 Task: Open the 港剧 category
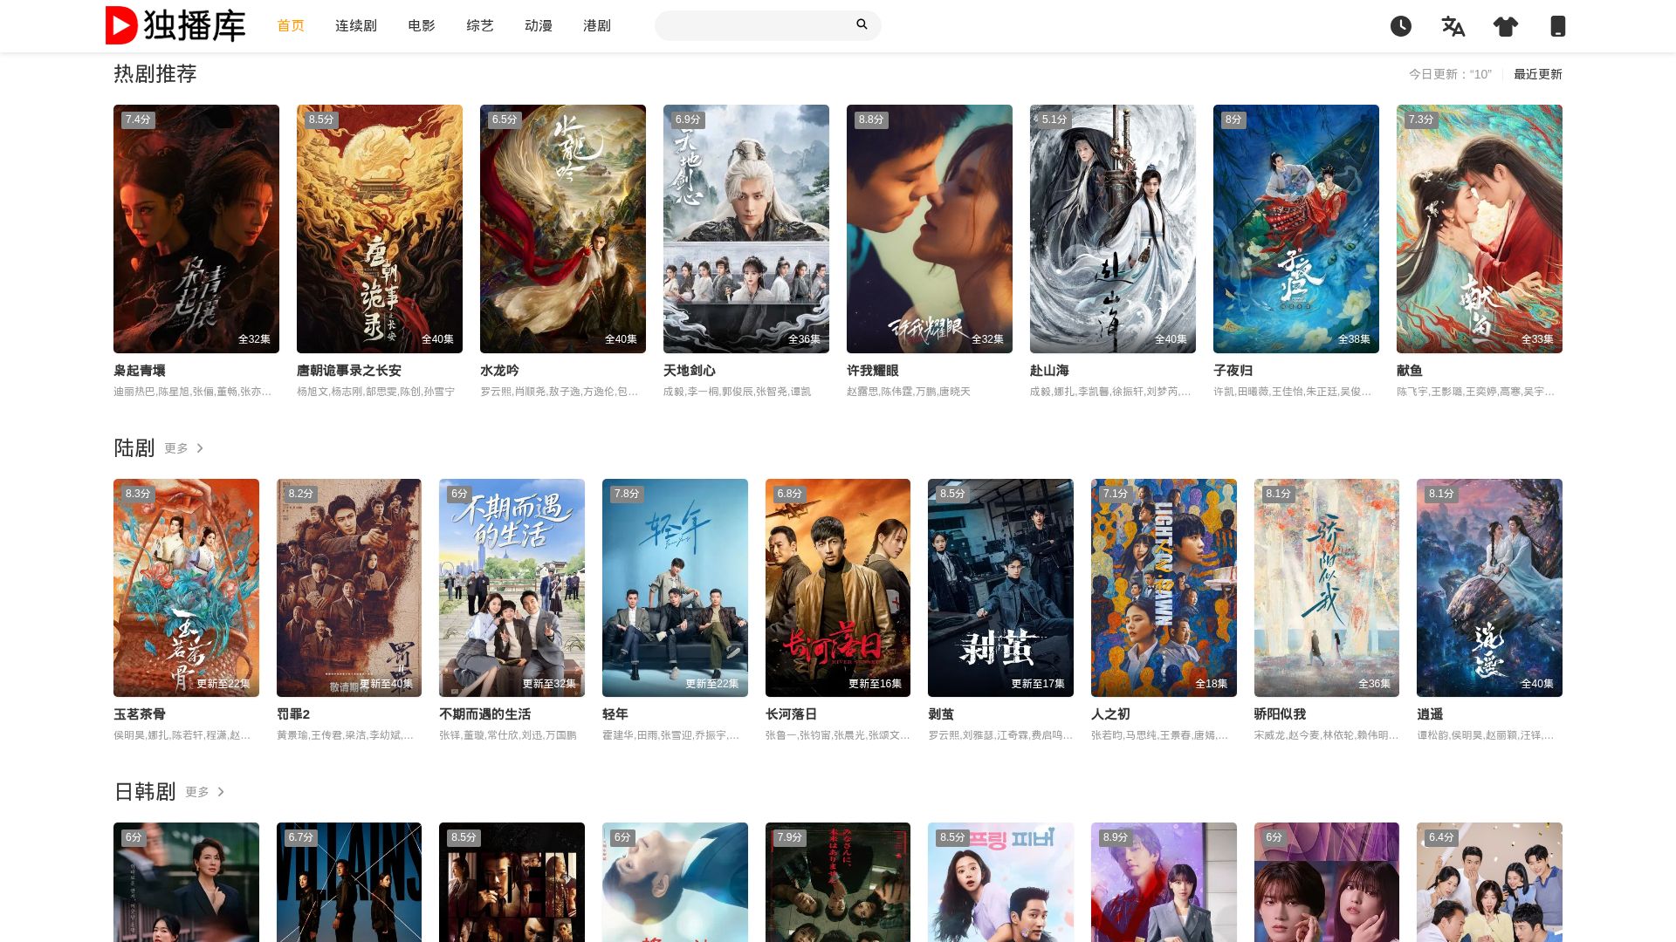click(596, 26)
